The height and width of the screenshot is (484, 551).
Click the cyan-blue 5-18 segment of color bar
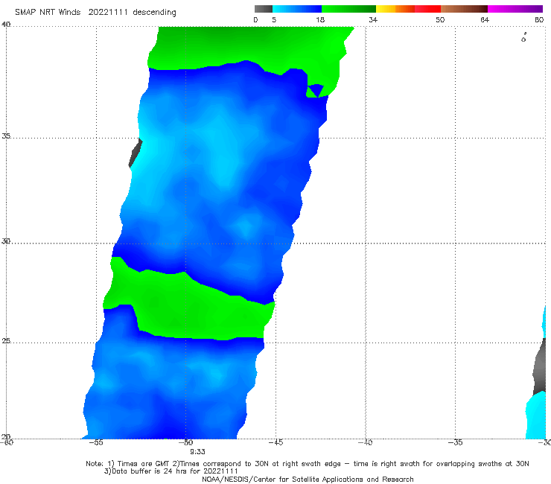pyautogui.click(x=297, y=9)
